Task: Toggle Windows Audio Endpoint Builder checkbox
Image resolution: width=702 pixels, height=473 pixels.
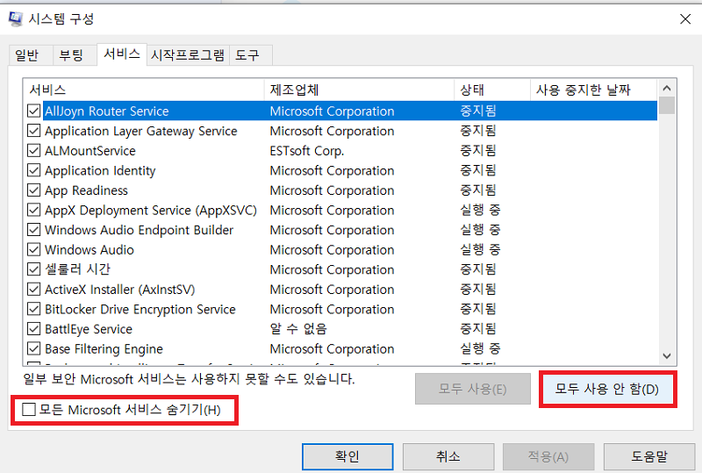Action: click(33, 229)
